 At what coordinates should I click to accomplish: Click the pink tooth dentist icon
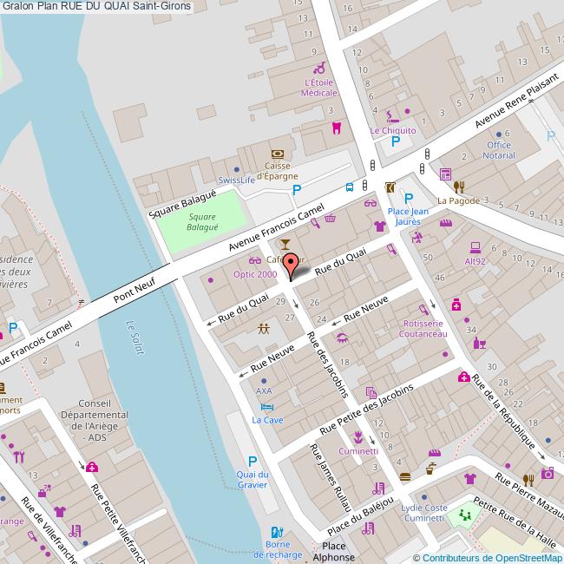point(337,128)
